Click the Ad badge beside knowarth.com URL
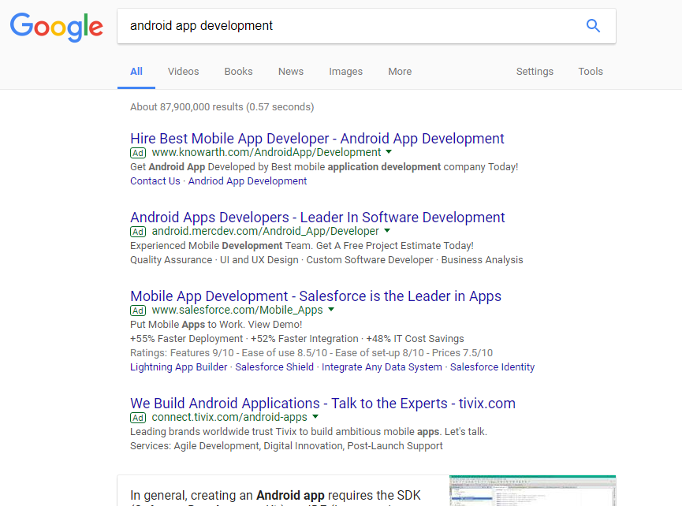This screenshot has height=506, width=682. (x=138, y=153)
